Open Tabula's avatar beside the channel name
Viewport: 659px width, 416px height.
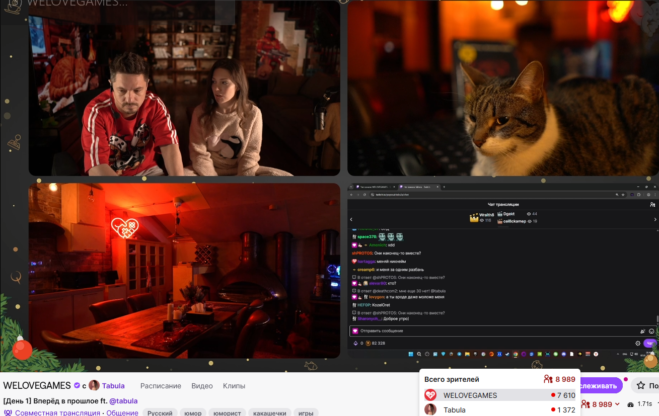click(94, 386)
